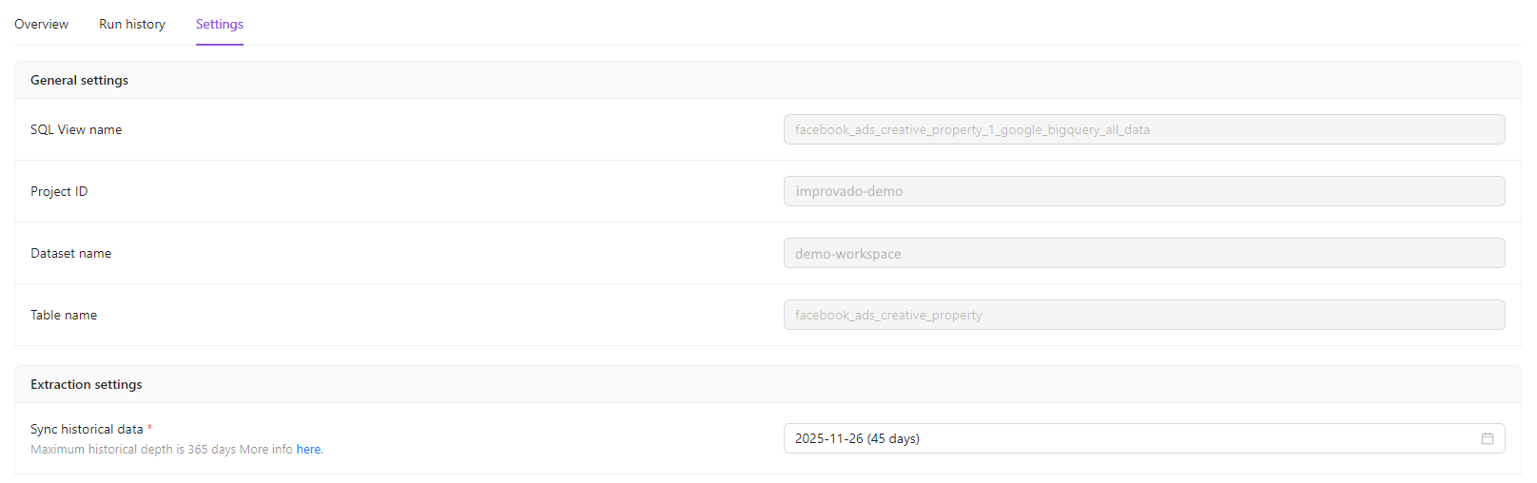1537x483 pixels.
Task: Click the Extraction settings section header
Action: click(86, 384)
